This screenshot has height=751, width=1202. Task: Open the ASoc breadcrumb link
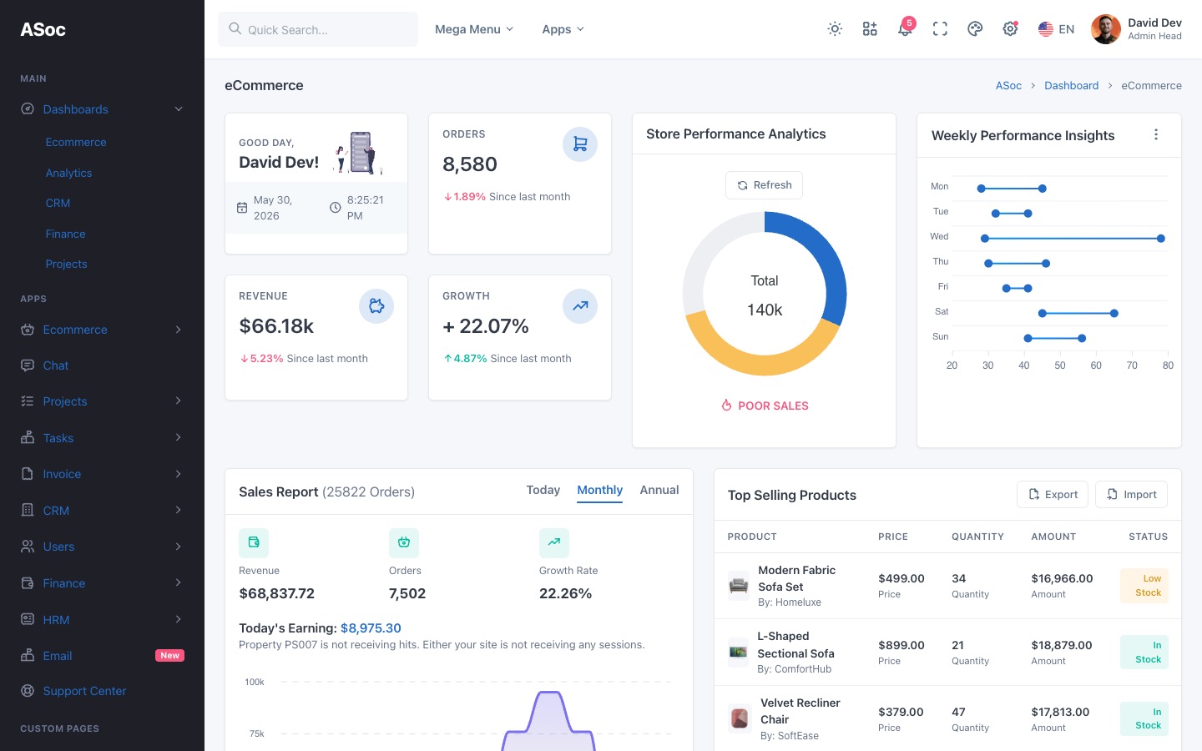[1008, 86]
